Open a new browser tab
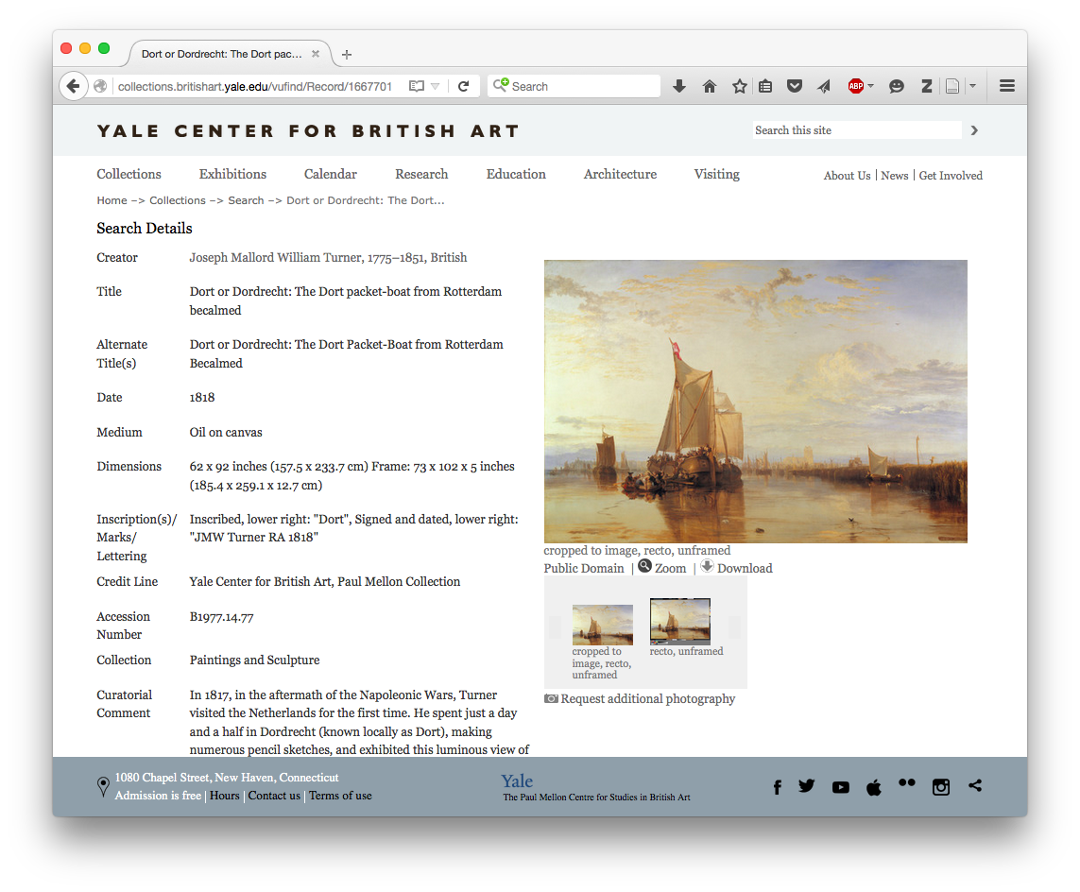 point(347,55)
